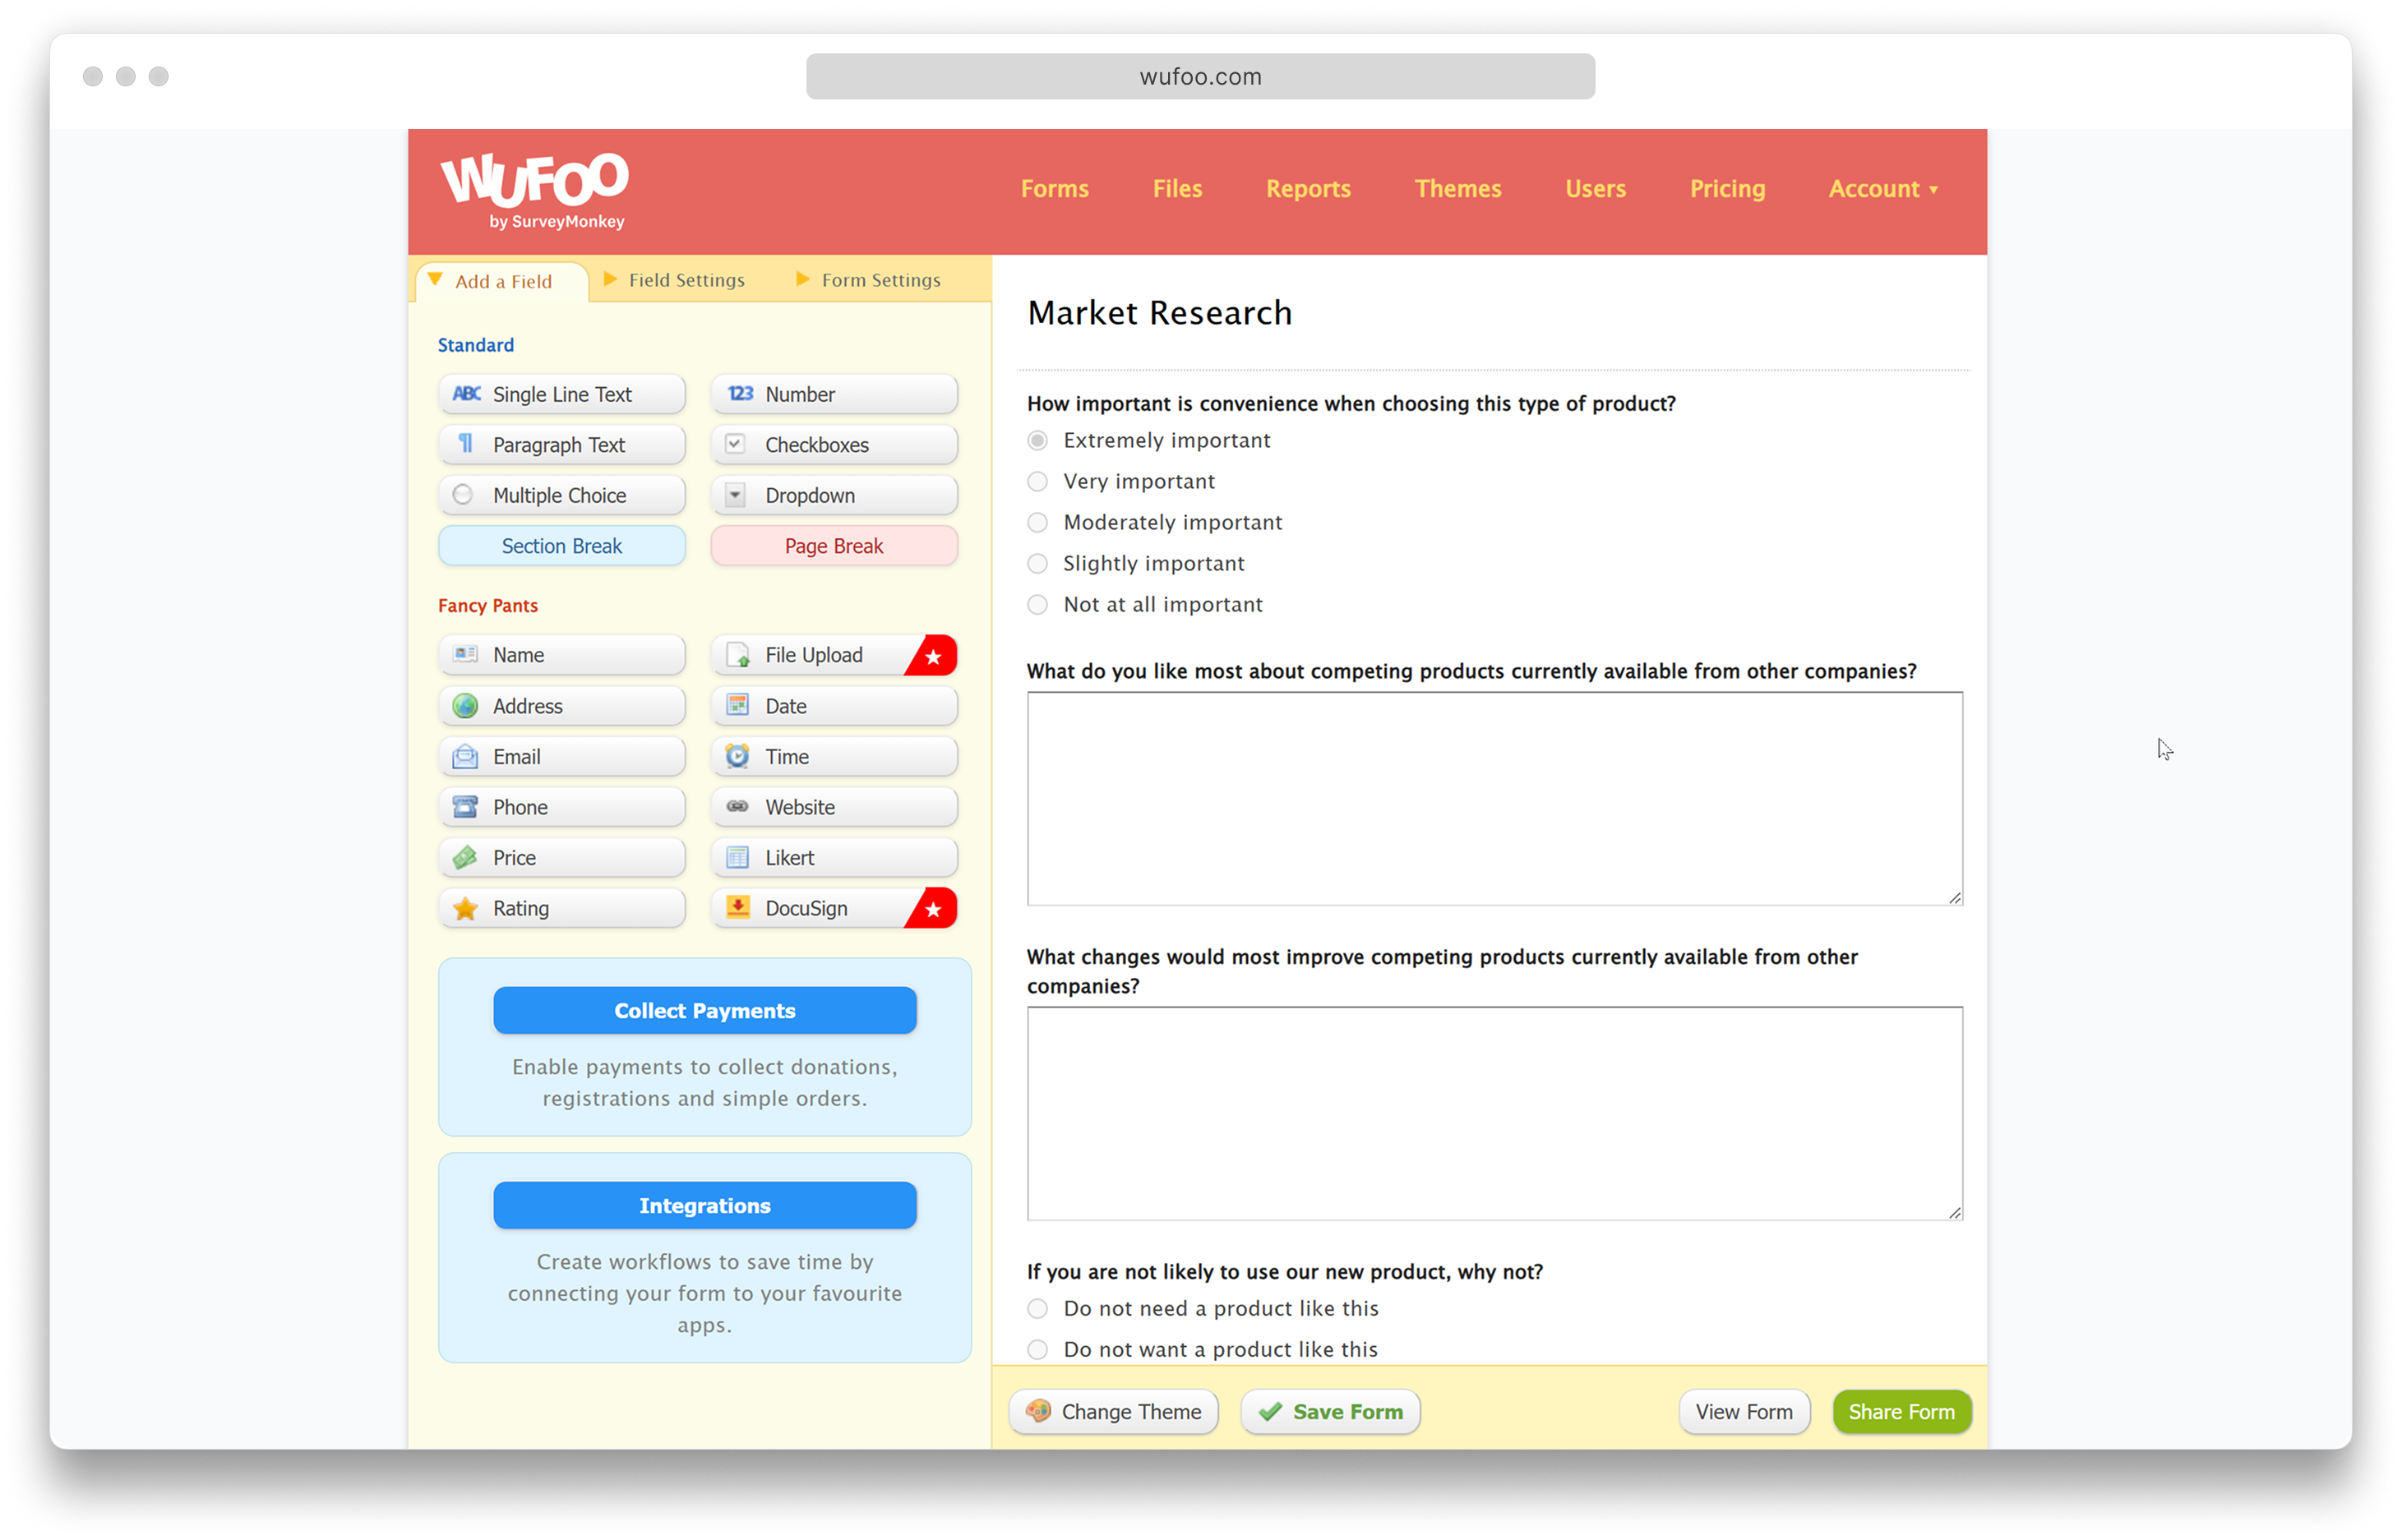Add a Multiple Choice field

(x=561, y=495)
